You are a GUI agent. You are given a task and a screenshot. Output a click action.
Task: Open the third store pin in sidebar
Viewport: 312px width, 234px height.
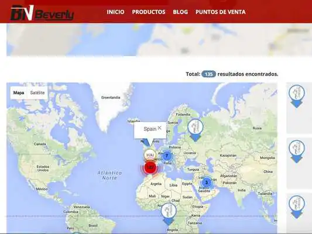[x=296, y=207]
